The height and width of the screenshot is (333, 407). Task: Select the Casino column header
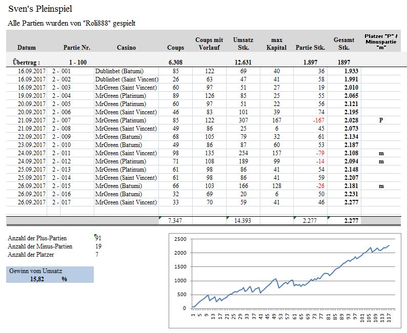coord(126,48)
